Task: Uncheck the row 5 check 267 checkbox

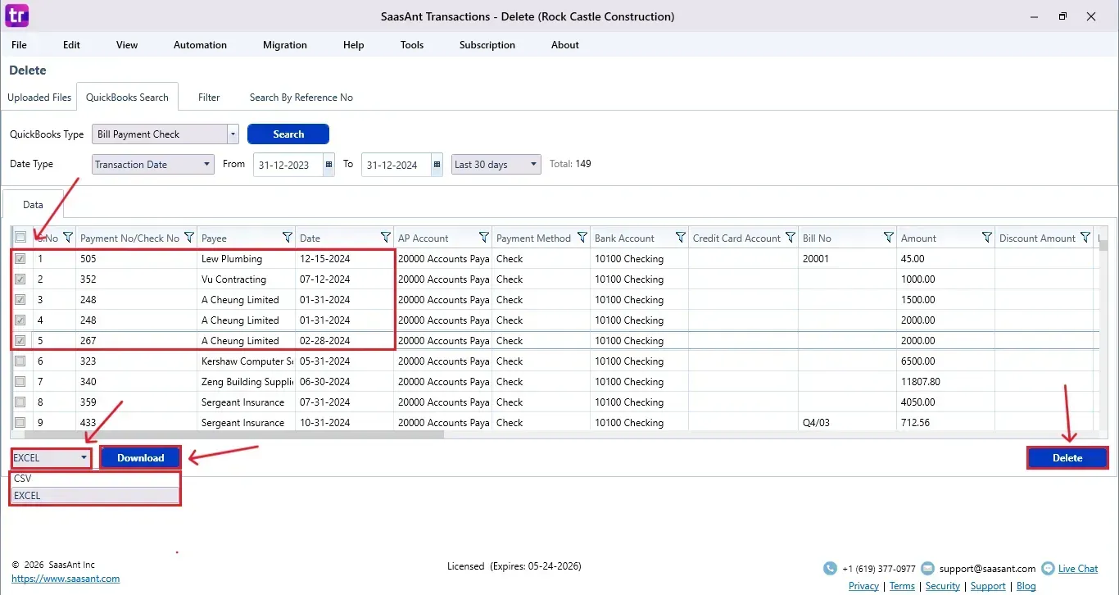Action: point(20,341)
